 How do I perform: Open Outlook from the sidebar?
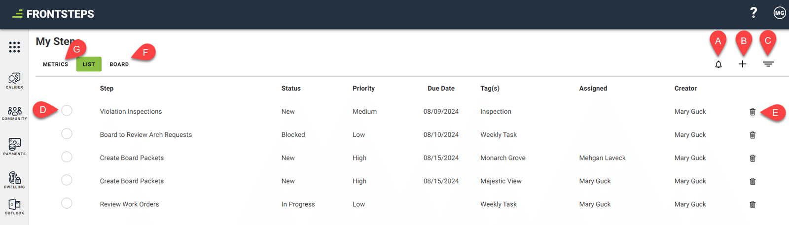point(14,207)
